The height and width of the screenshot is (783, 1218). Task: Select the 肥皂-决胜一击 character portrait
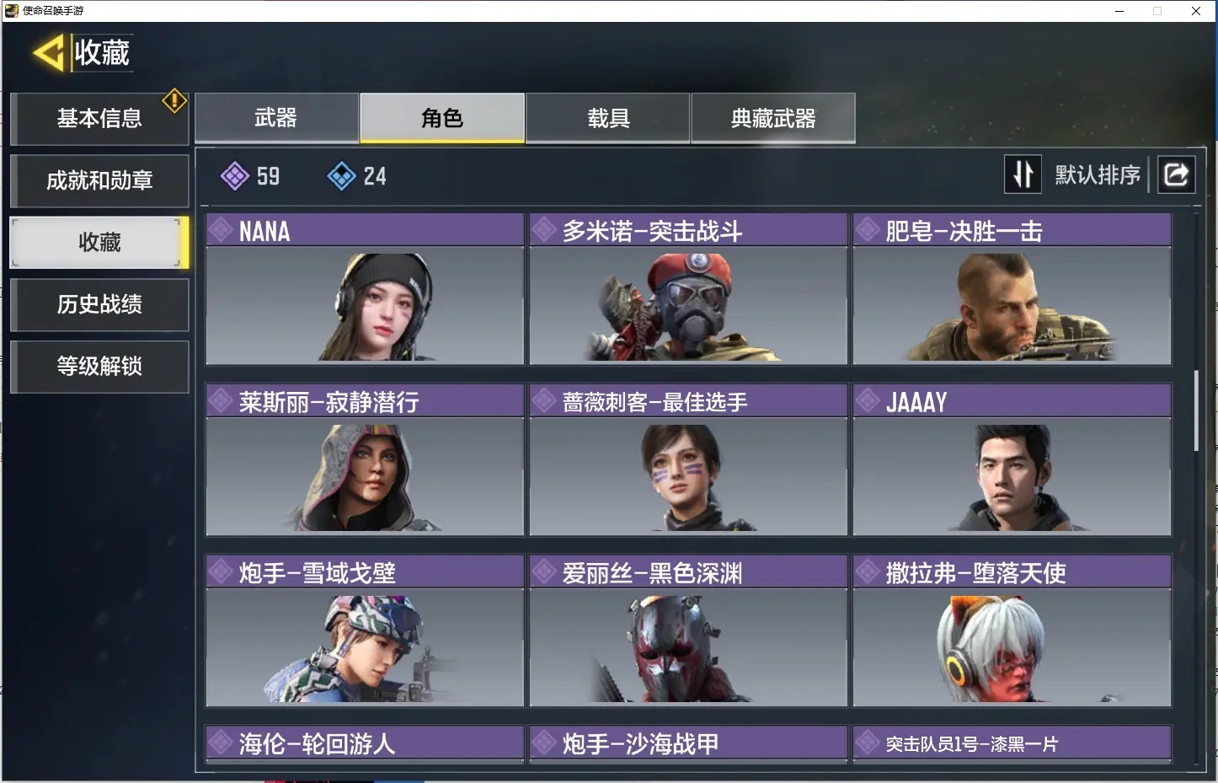(1012, 305)
